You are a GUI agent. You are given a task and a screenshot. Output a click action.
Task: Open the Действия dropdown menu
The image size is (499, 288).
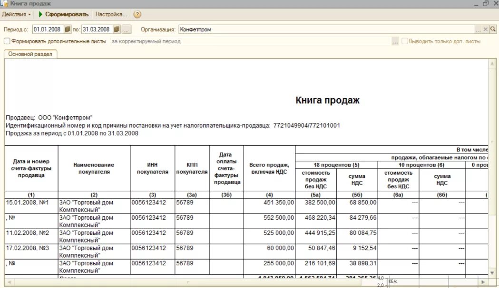16,14
